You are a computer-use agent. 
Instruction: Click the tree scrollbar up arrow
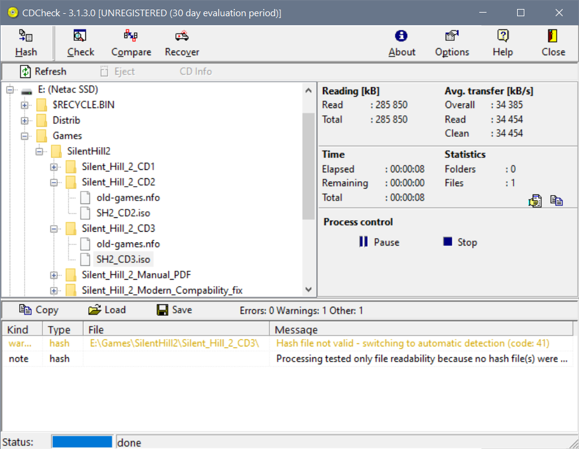(309, 91)
